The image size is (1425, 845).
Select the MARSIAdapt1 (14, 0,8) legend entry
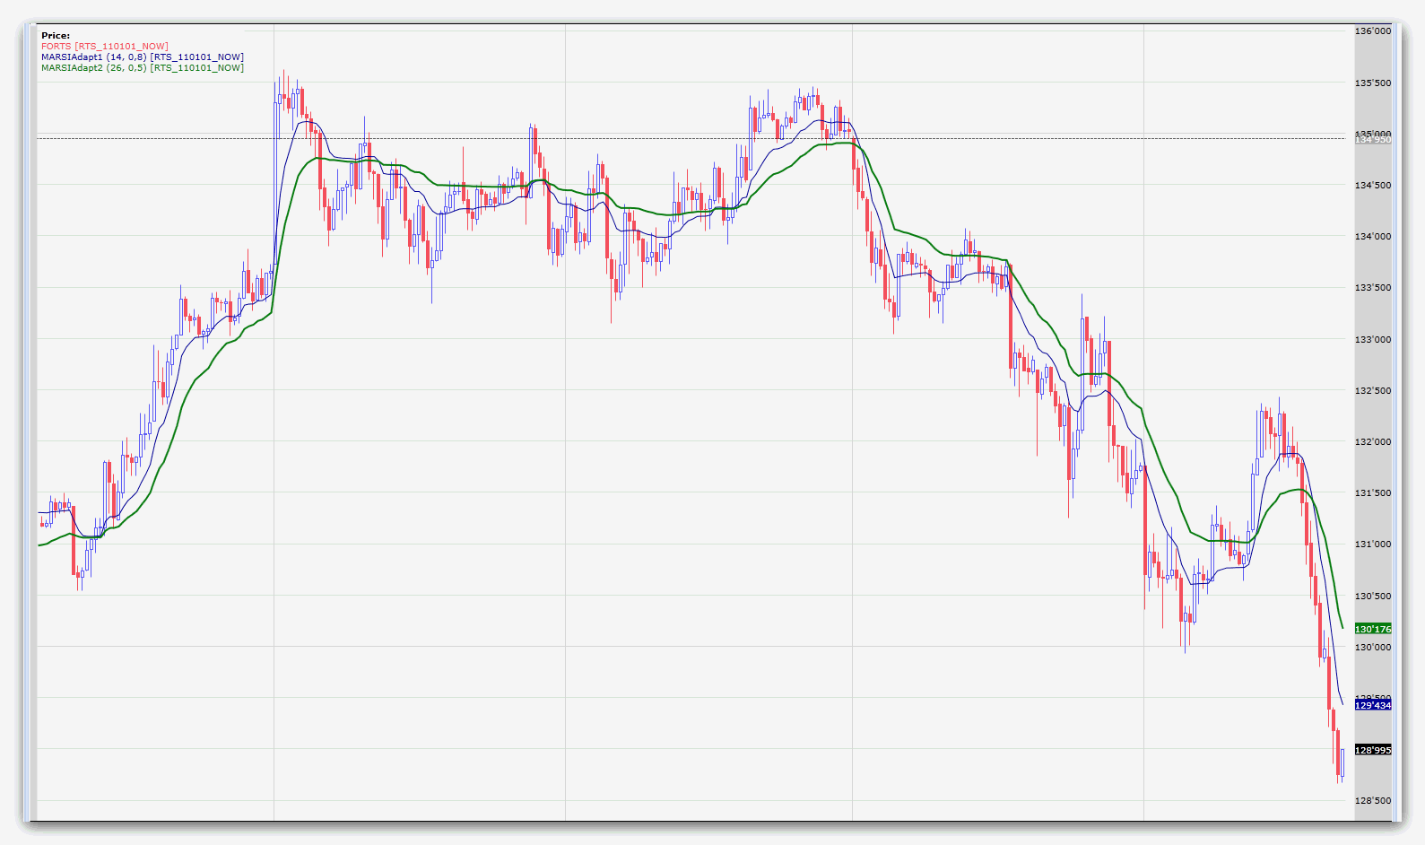[142, 57]
